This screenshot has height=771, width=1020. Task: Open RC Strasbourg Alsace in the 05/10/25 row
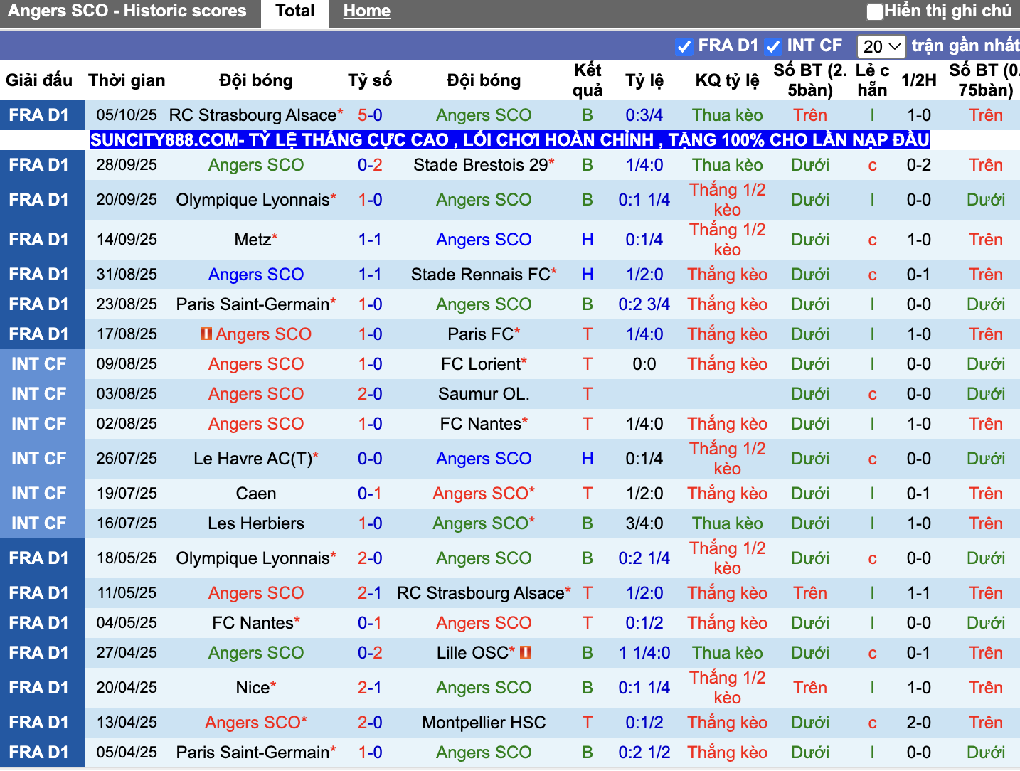[253, 115]
